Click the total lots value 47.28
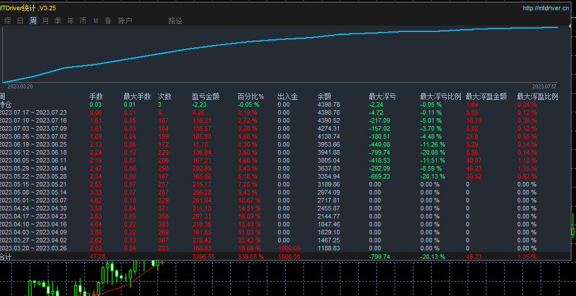The width and height of the screenshot is (576, 296). coord(98,257)
